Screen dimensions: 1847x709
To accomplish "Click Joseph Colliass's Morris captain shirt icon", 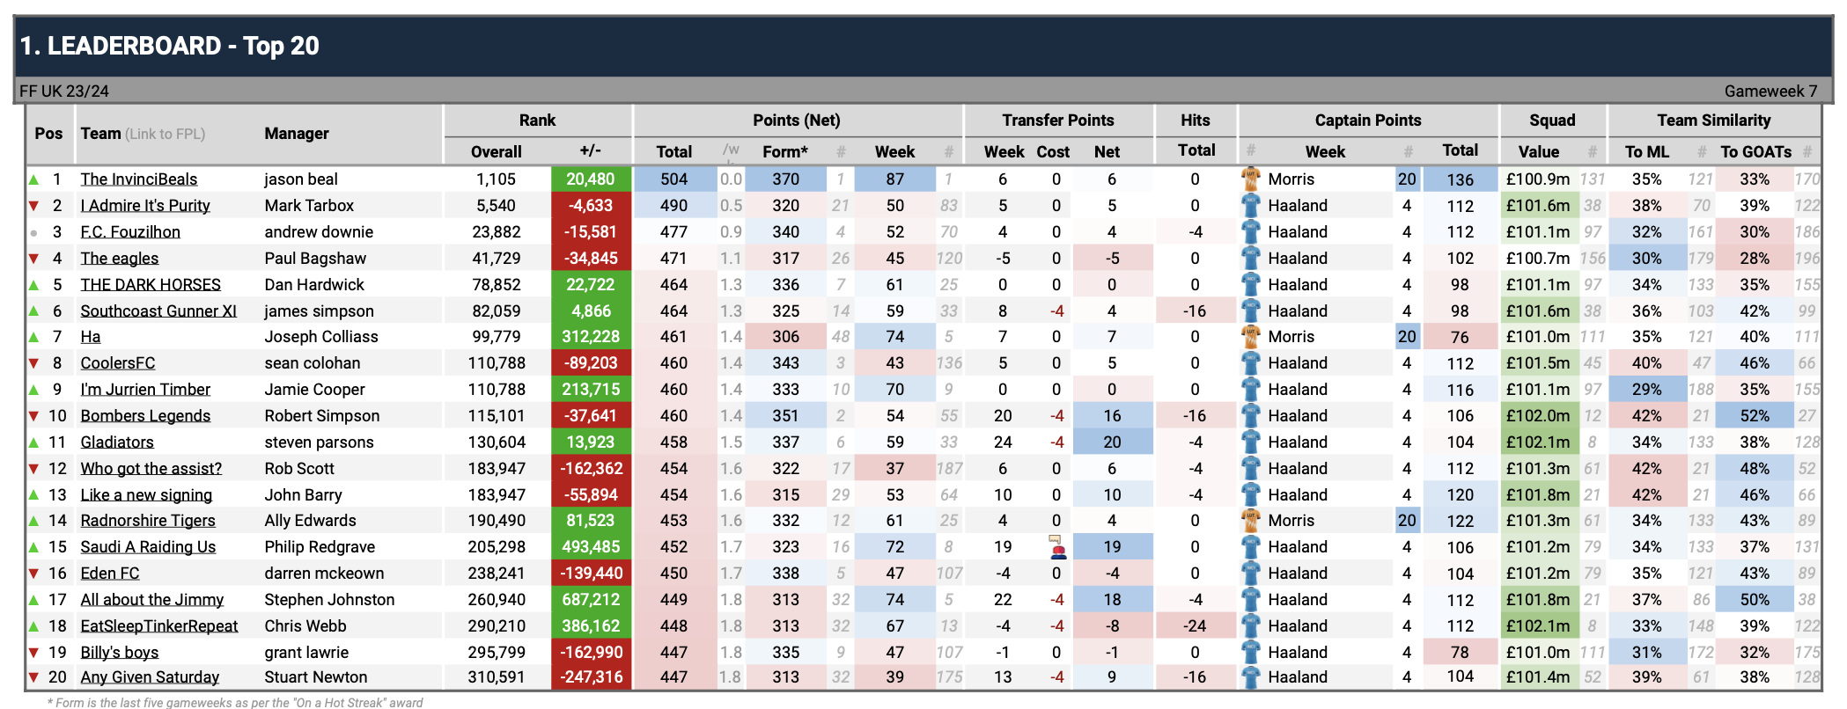I will (1250, 337).
